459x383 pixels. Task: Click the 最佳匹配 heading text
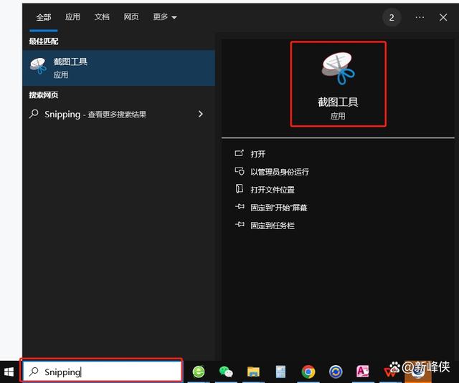pyautogui.click(x=43, y=42)
